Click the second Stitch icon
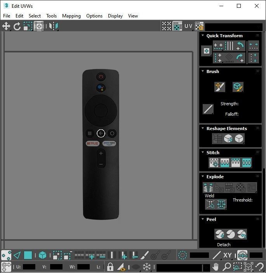Screen dimensions: 266x273 [x=225, y=163]
